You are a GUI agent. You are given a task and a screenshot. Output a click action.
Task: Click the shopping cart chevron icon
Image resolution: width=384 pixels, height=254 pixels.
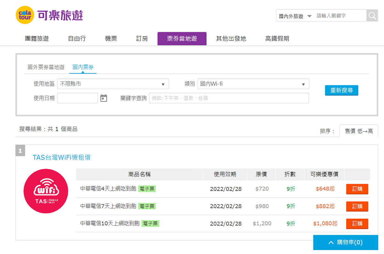(331, 242)
